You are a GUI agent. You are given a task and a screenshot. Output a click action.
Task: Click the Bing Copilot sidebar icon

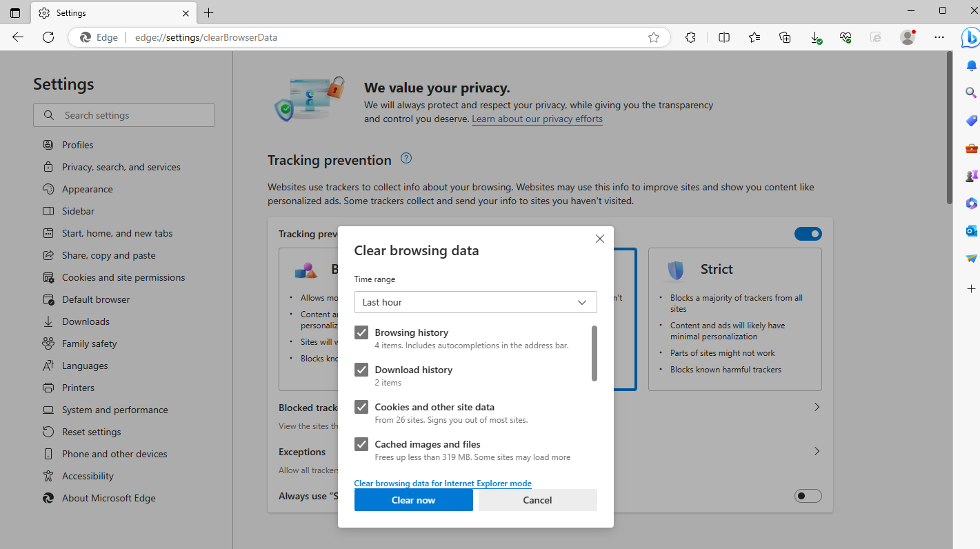pos(970,37)
